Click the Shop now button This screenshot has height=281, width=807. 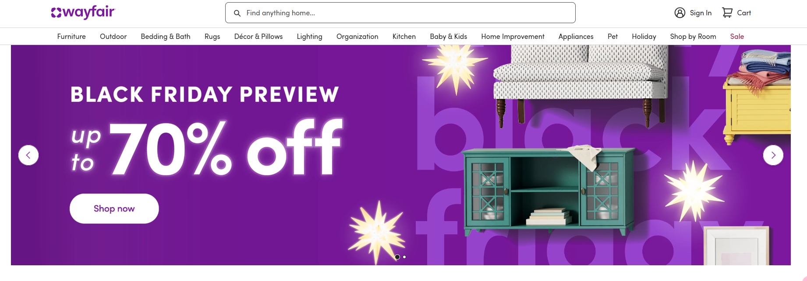[114, 208]
